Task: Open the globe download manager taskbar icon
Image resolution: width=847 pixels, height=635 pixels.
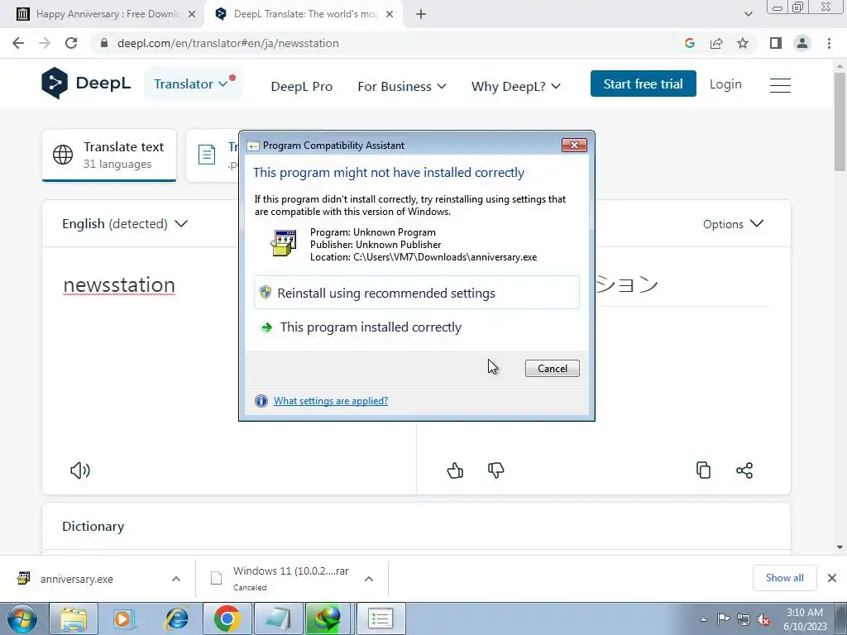Action: [x=329, y=618]
